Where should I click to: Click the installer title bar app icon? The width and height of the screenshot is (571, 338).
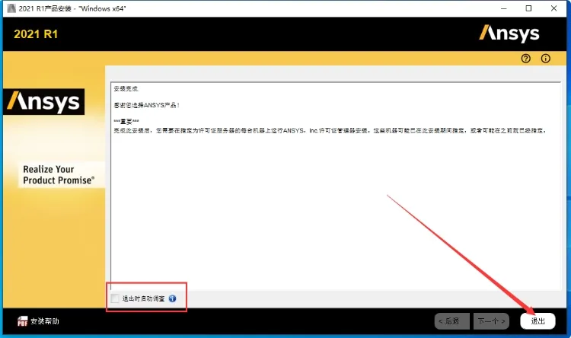pos(11,8)
